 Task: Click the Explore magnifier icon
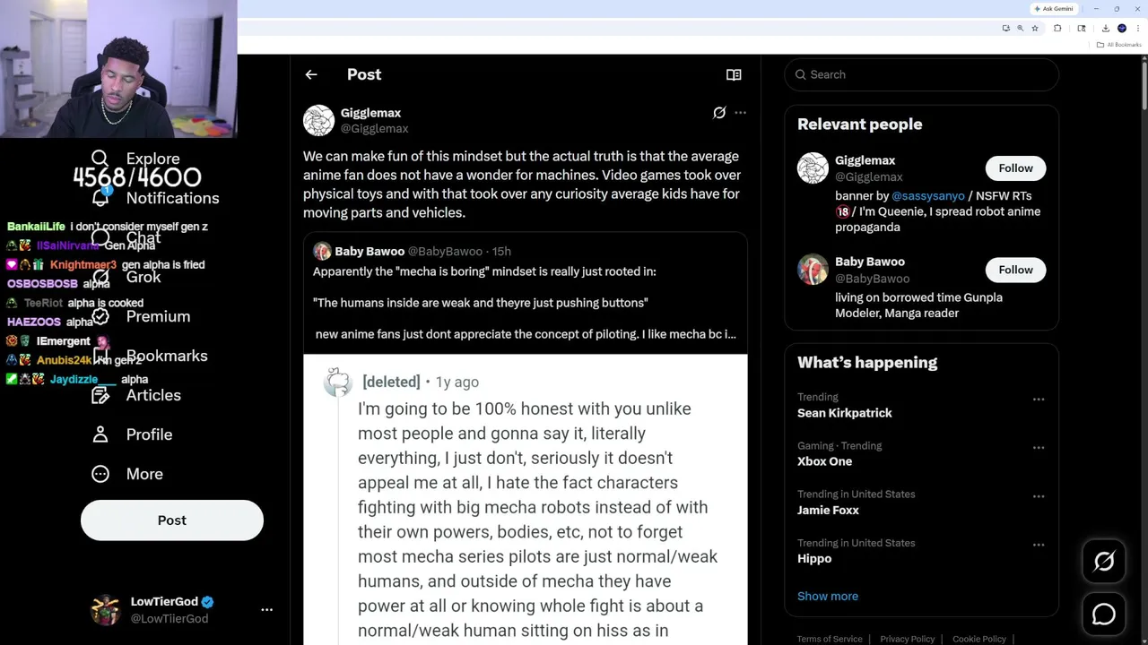click(100, 159)
